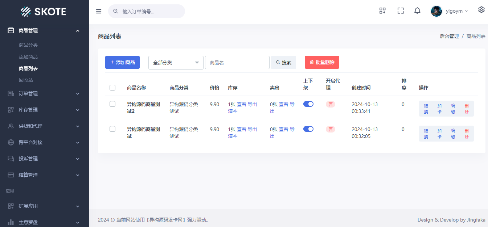The height and width of the screenshot is (227, 488).
Task: Click the 跨平台对接 globe icon in sidebar
Action: point(10,142)
